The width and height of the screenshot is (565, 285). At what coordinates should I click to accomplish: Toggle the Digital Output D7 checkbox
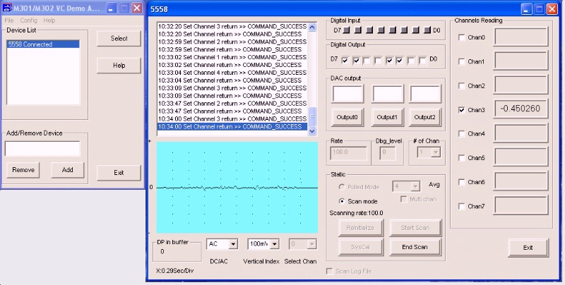tap(345, 60)
